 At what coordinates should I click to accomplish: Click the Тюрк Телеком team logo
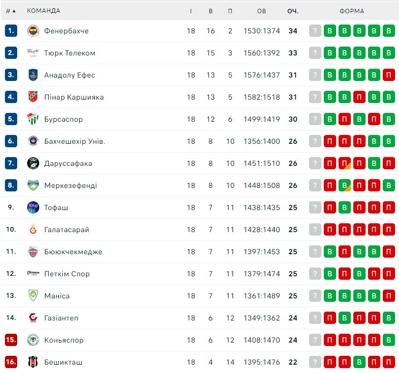coord(33,53)
